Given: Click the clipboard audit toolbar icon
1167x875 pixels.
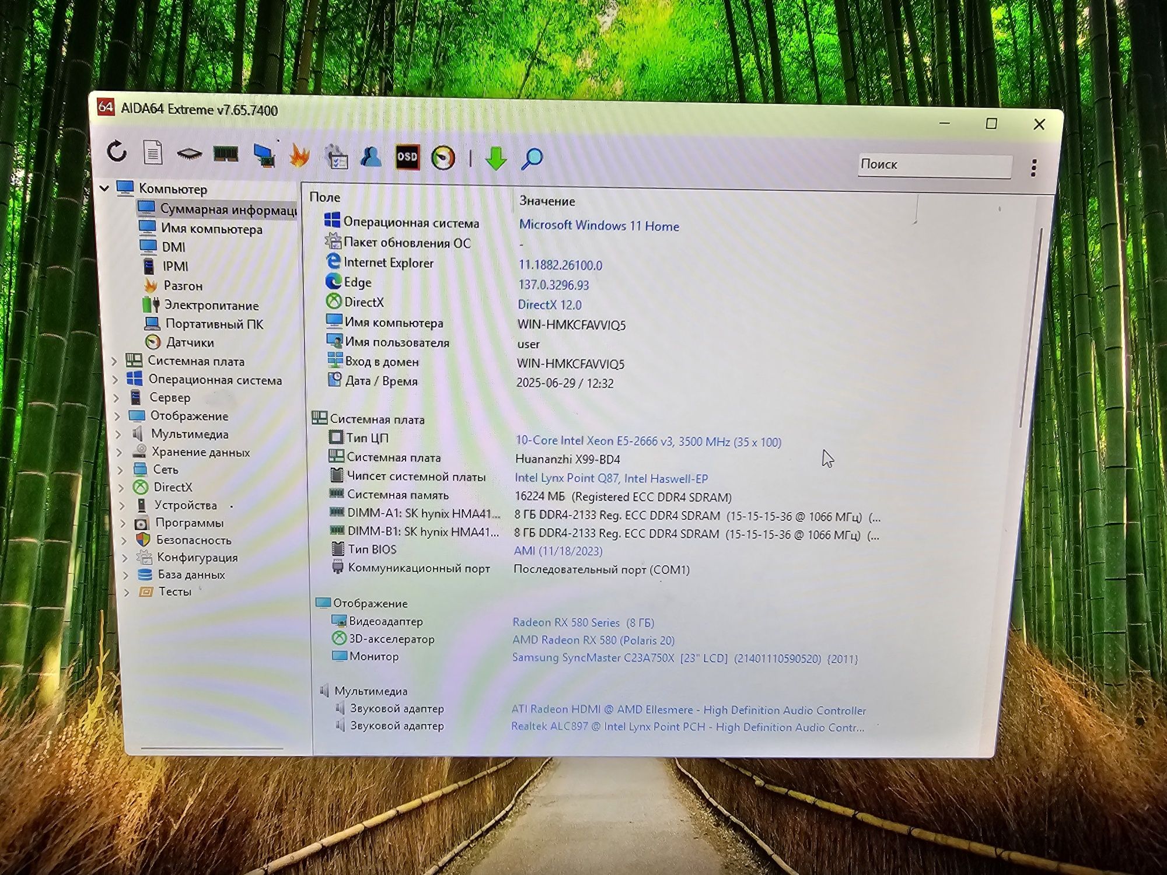Looking at the screenshot, I should 336,156.
